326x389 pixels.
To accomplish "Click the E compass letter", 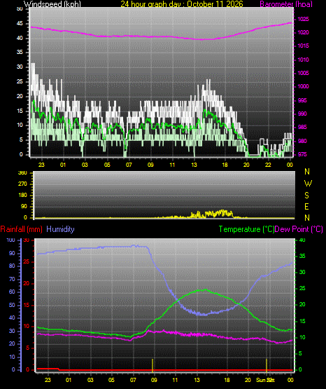I will (307, 207).
